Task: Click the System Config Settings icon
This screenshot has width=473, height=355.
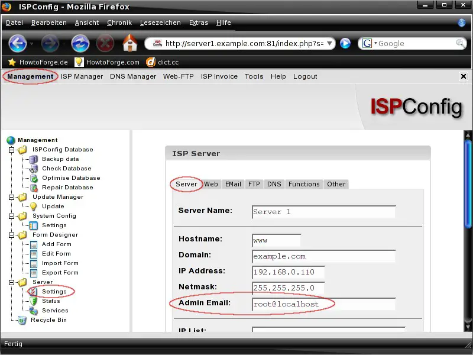Action: (33, 225)
